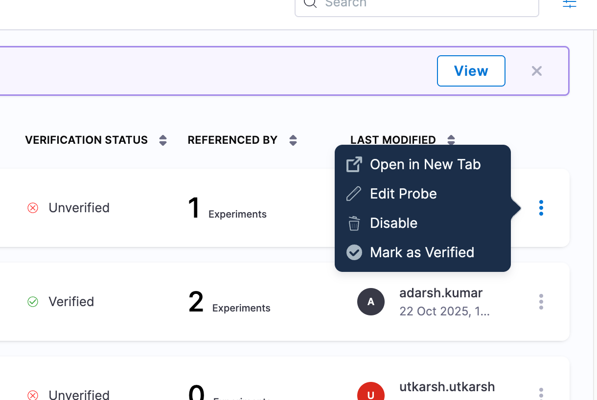Viewport: 597px width, 400px height.
Task: Click red Unverified status icon in first row
Action: coord(33,208)
